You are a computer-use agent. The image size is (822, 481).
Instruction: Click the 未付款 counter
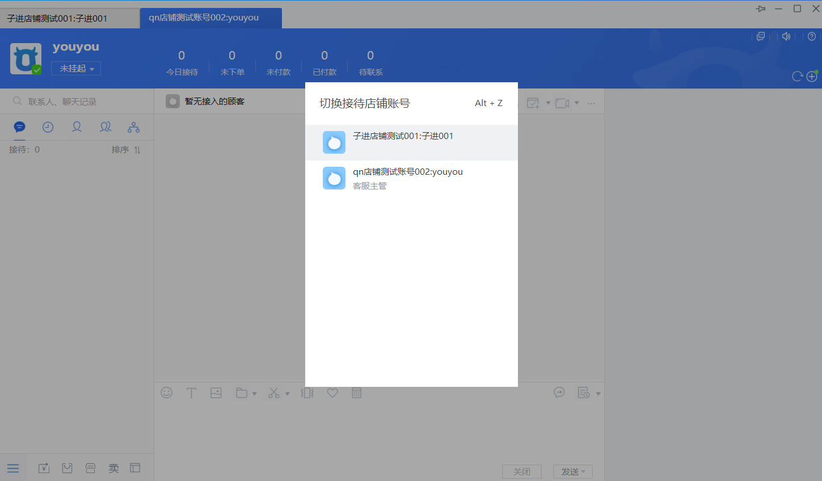click(x=279, y=63)
